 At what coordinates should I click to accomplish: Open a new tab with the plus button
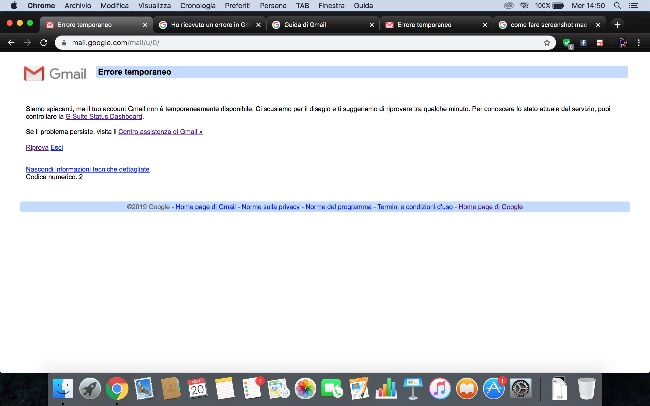click(617, 25)
